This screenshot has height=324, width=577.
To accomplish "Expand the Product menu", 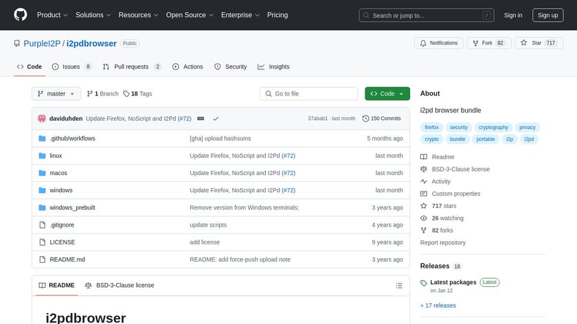I will click(52, 15).
